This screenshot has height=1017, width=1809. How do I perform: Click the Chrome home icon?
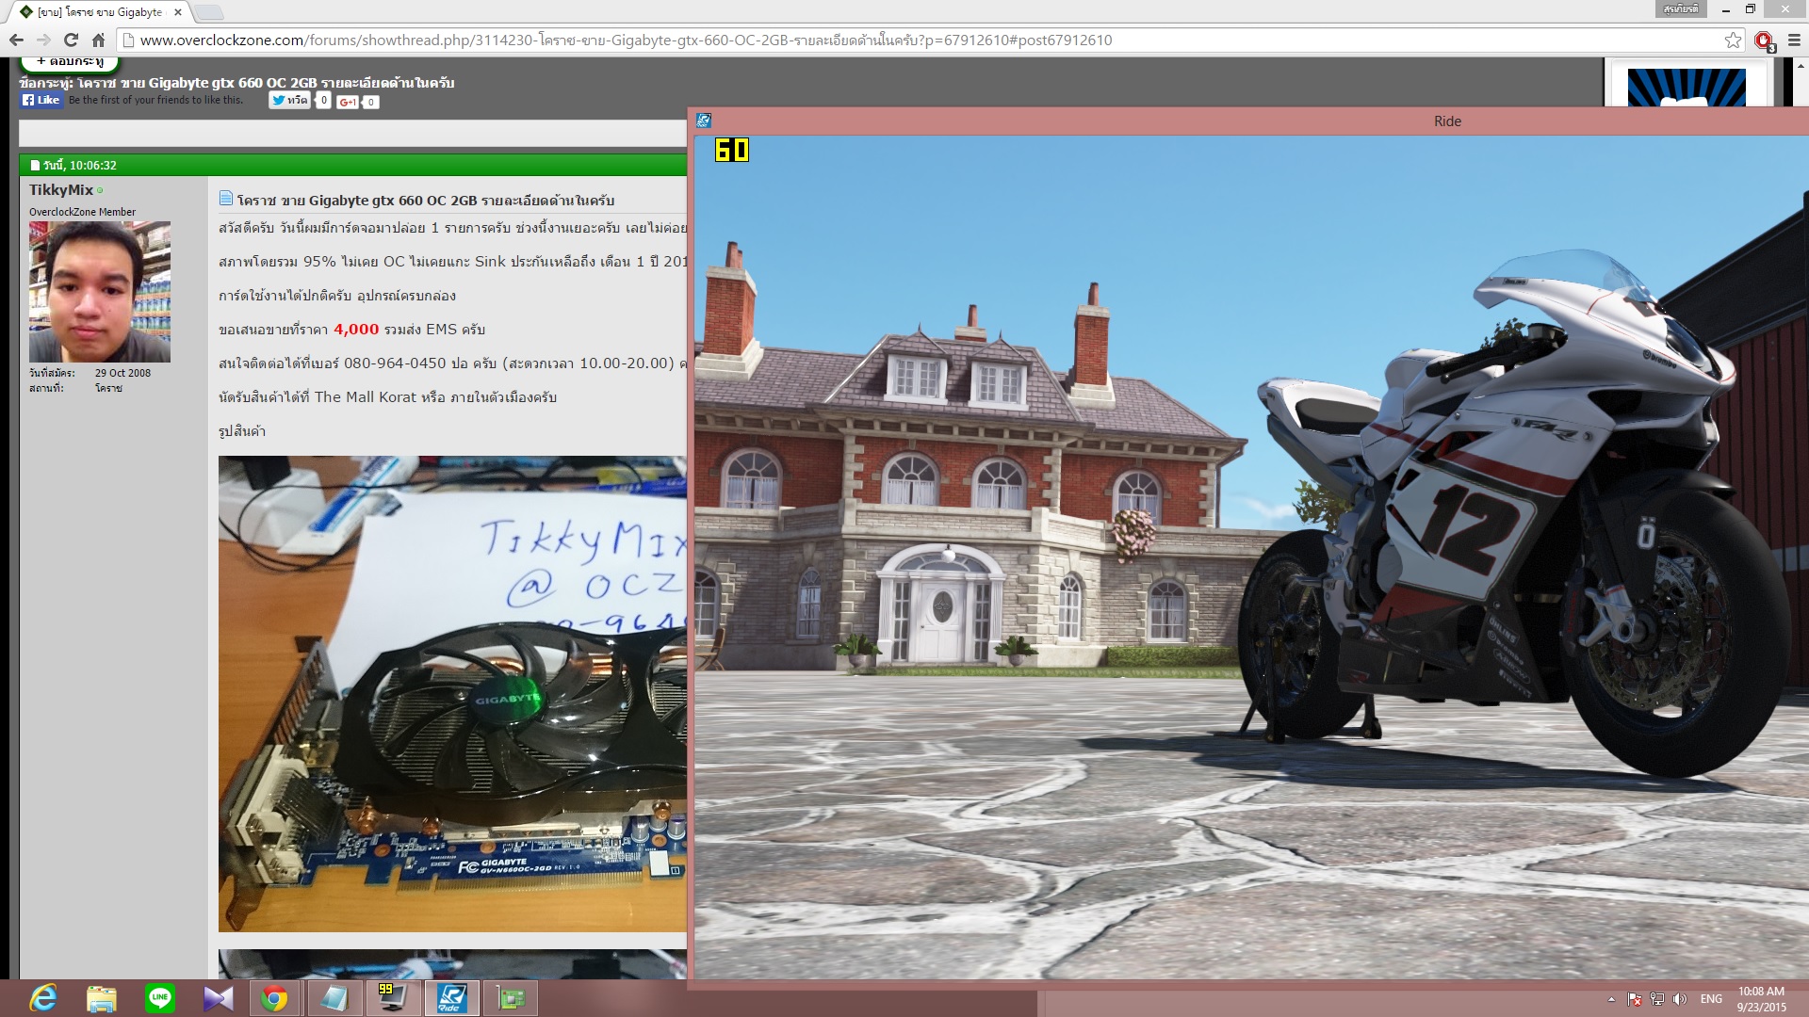click(98, 40)
